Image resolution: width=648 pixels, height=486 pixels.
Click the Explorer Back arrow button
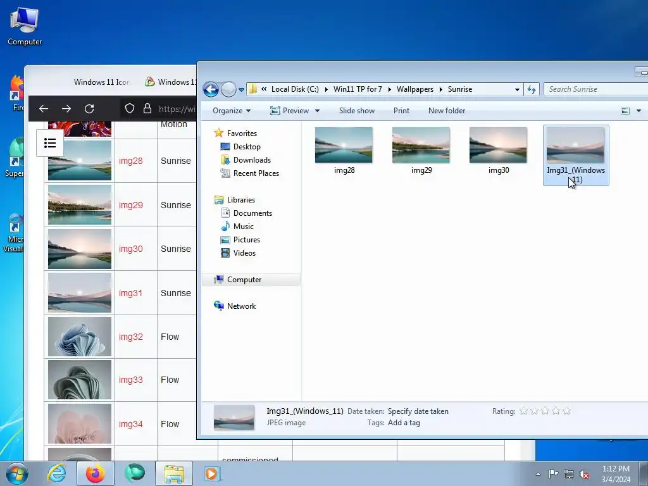coord(211,89)
